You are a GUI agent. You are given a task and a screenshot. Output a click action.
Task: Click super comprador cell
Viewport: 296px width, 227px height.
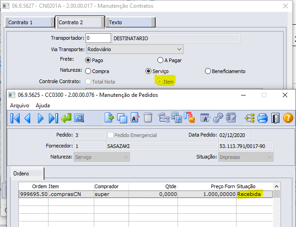111,194
